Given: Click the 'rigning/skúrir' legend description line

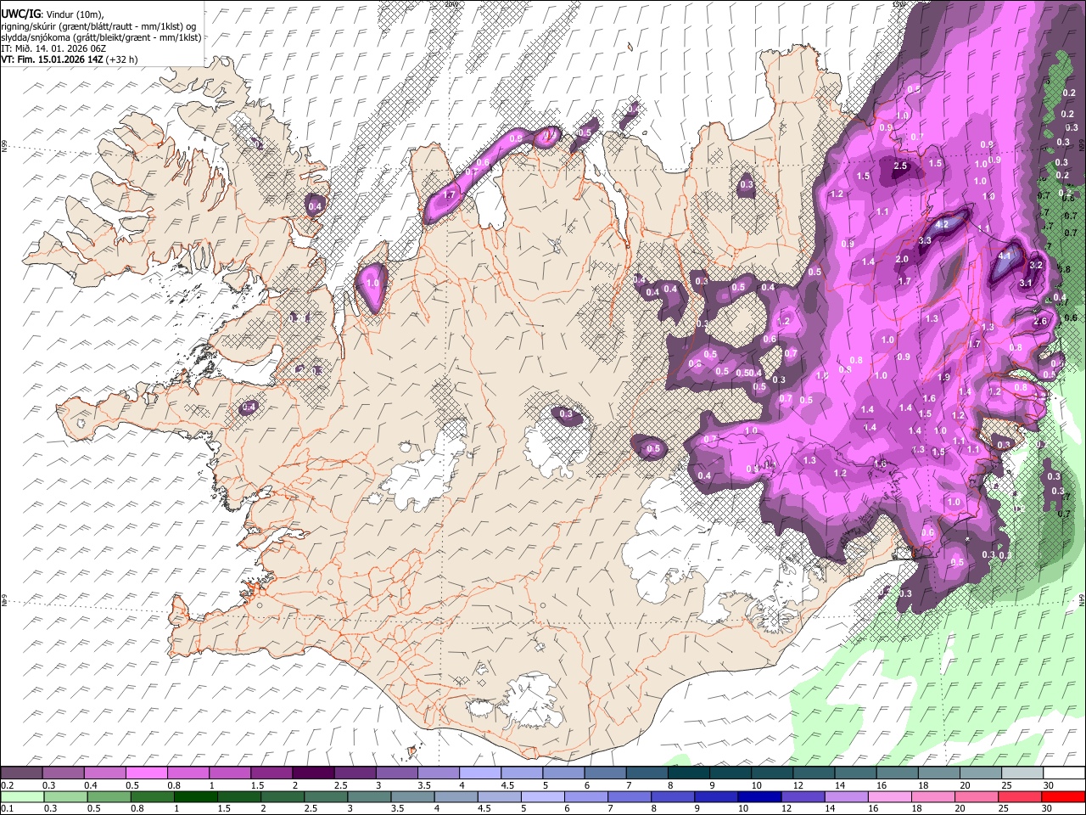Looking at the screenshot, I should click(98, 26).
